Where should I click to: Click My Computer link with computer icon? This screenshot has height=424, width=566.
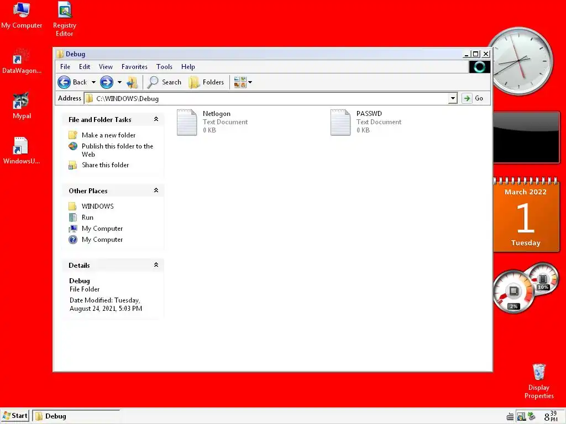pyautogui.click(x=102, y=229)
